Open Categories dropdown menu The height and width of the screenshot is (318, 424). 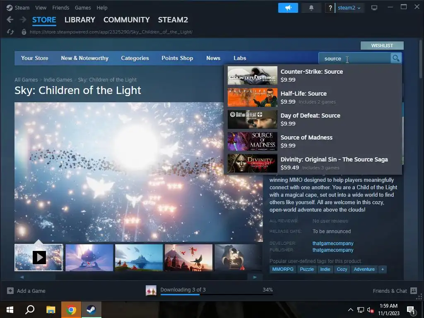coord(135,58)
